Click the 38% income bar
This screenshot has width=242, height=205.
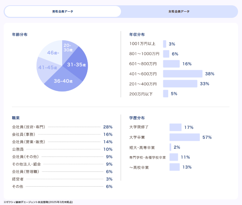coord(183,74)
